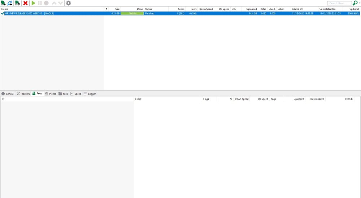Click Add Torrent from URL icon

(10, 3)
